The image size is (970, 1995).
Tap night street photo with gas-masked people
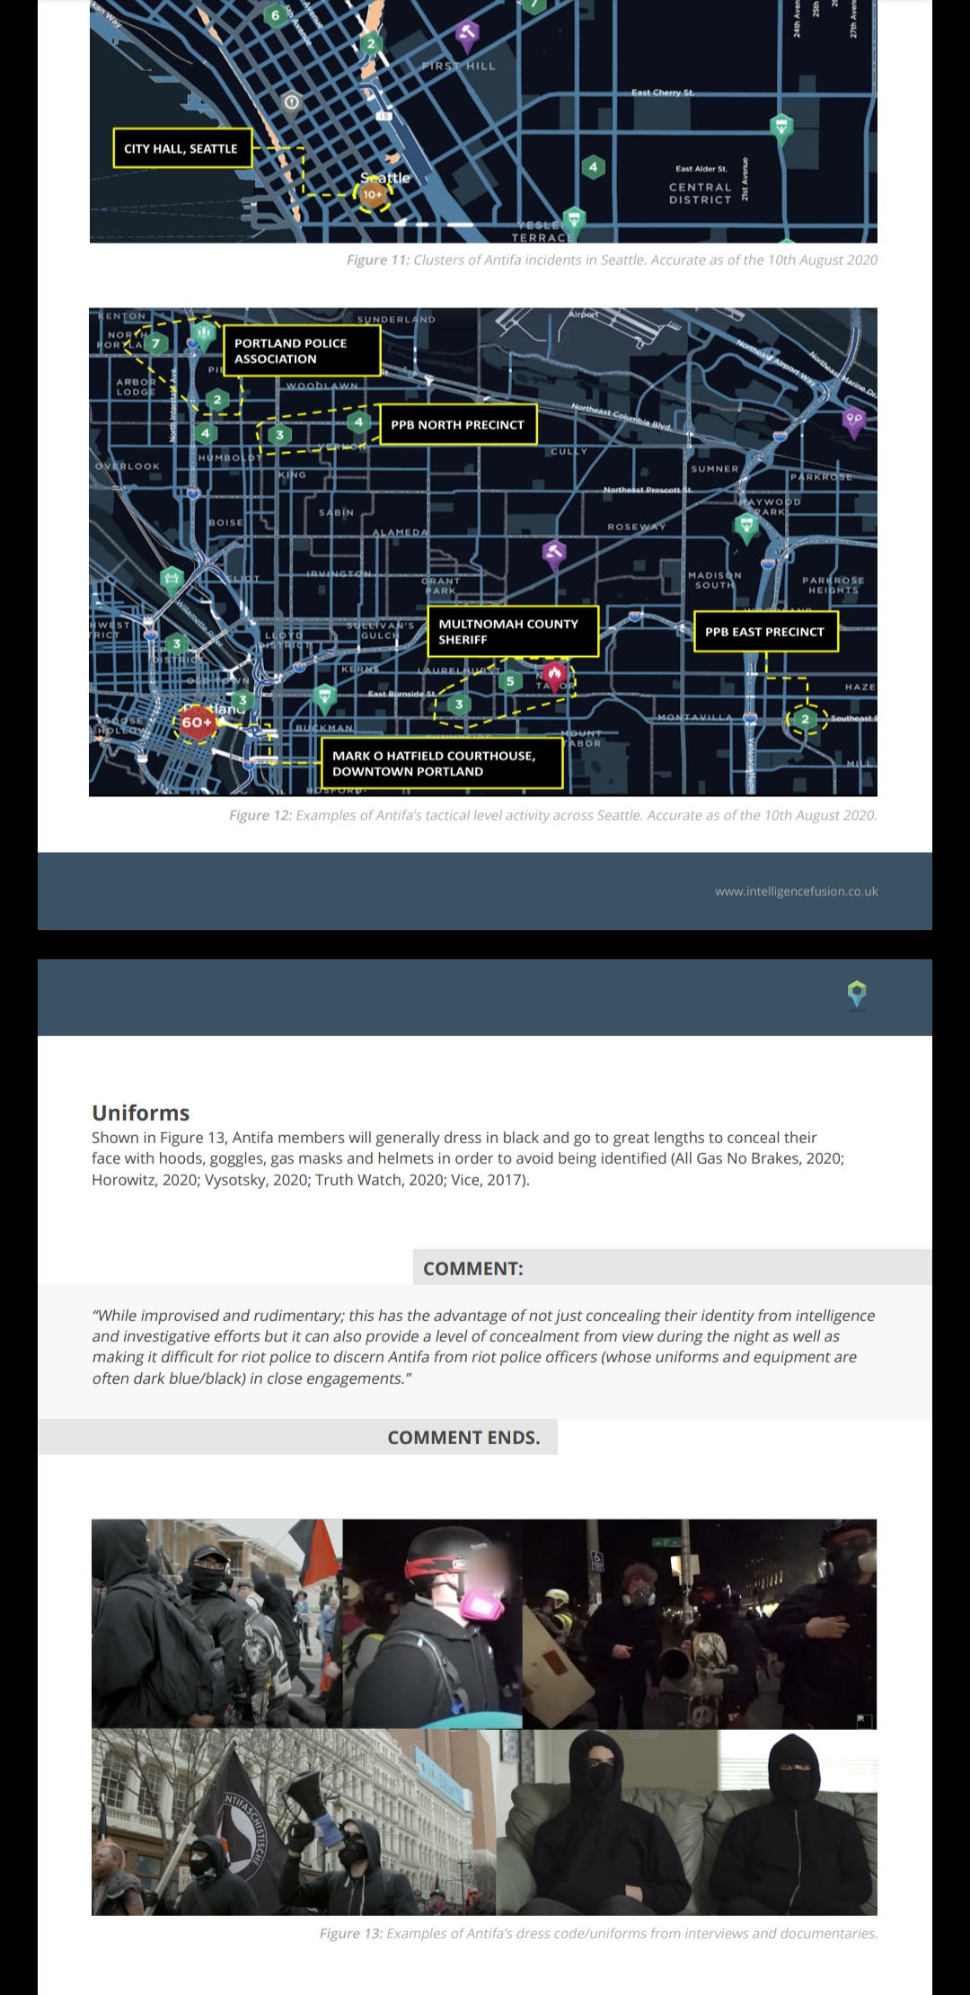point(700,1623)
